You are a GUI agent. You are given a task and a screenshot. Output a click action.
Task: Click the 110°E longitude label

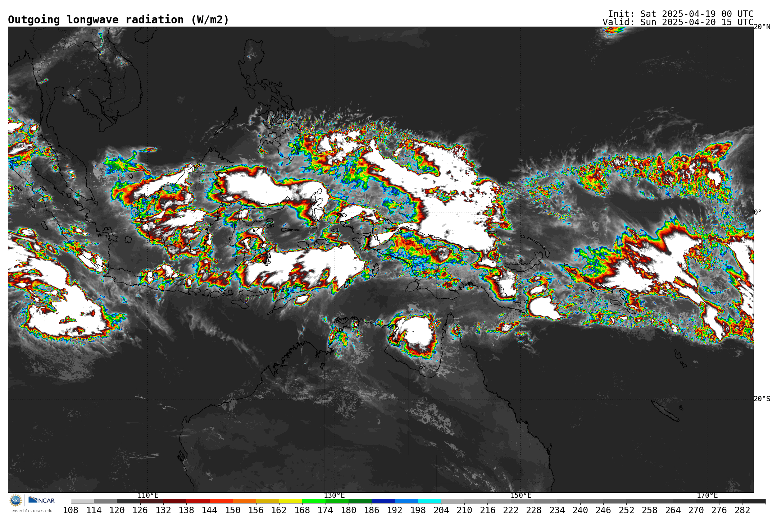point(148,496)
